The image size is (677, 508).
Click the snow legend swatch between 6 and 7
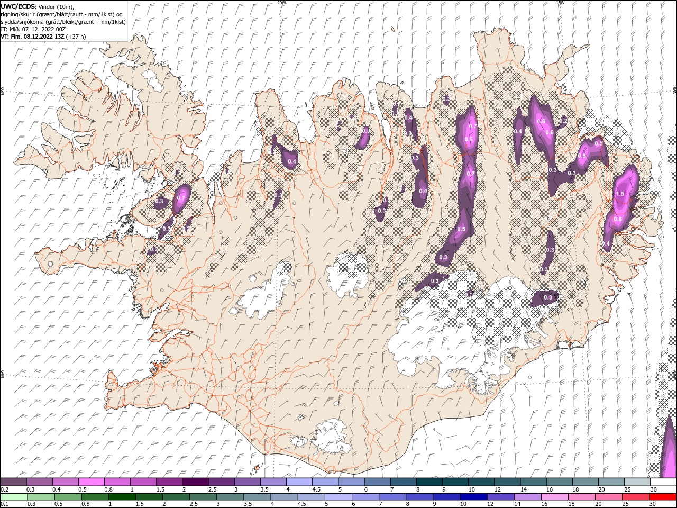pyautogui.click(x=377, y=482)
